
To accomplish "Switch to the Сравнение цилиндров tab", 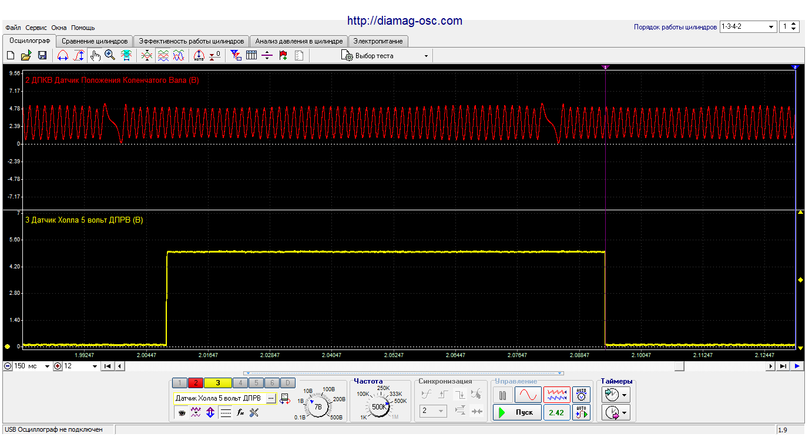I will pyautogui.click(x=95, y=42).
